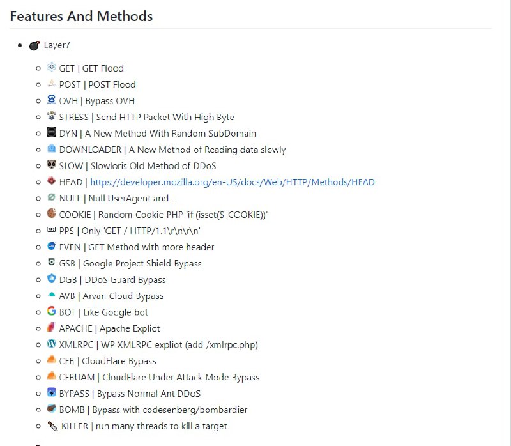Click the fire icon next to APACHE
This screenshot has height=446, width=511.
coord(51,328)
